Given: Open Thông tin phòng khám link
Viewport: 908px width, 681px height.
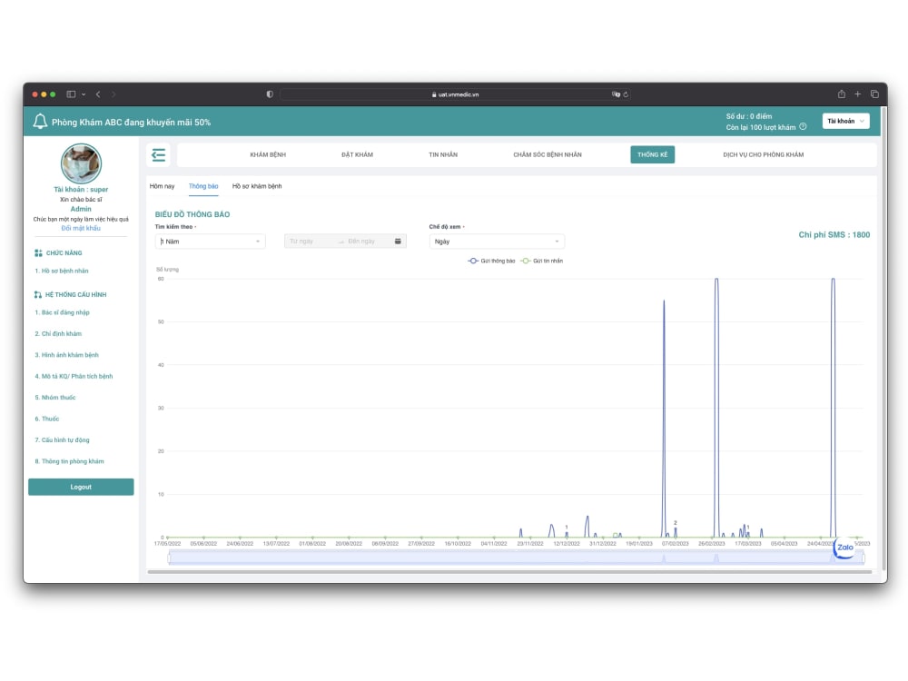Looking at the screenshot, I should click(70, 461).
